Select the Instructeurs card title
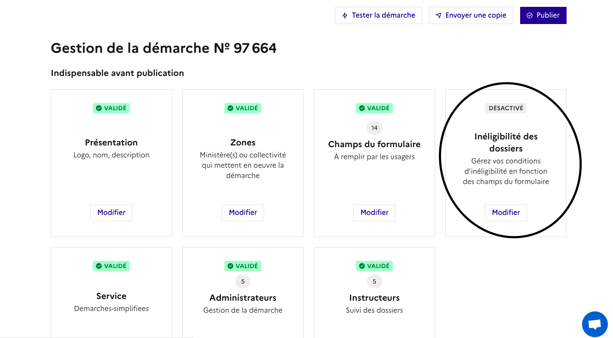 coord(374,298)
